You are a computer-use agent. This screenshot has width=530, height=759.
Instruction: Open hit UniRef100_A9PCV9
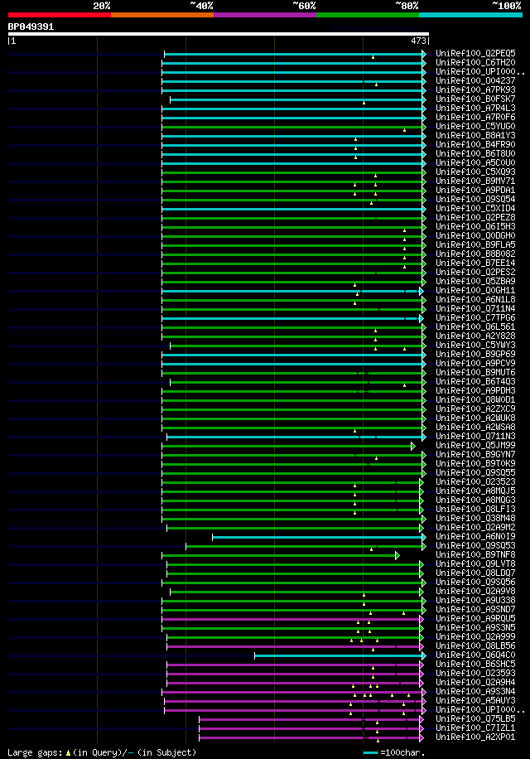475,364
